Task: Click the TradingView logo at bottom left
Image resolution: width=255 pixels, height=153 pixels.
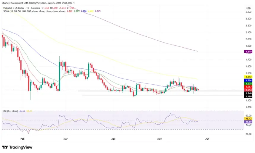Action: click(x=17, y=147)
